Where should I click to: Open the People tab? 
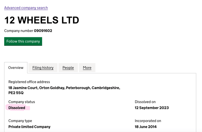tap(68, 68)
